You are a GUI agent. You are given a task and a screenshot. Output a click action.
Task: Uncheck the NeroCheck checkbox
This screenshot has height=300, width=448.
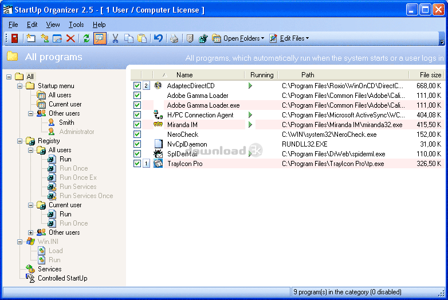click(137, 134)
